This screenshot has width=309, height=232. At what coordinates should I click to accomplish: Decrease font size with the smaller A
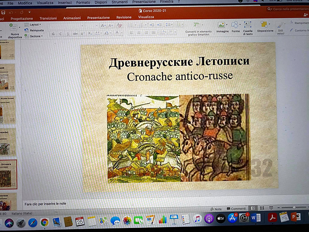click(x=110, y=26)
